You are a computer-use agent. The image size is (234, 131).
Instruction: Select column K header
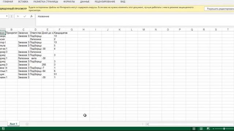pos(120,29)
